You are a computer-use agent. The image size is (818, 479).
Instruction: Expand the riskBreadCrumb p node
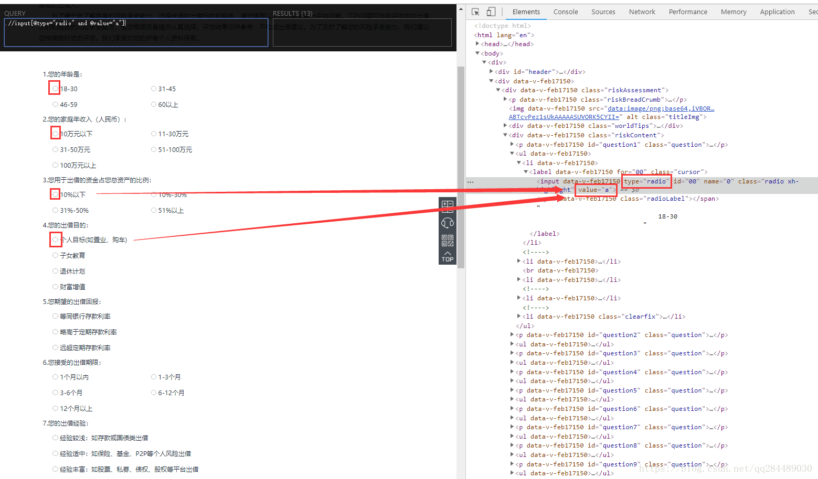point(505,99)
